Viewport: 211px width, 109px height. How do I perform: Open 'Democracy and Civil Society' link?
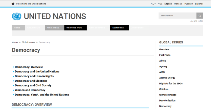tap(33, 85)
